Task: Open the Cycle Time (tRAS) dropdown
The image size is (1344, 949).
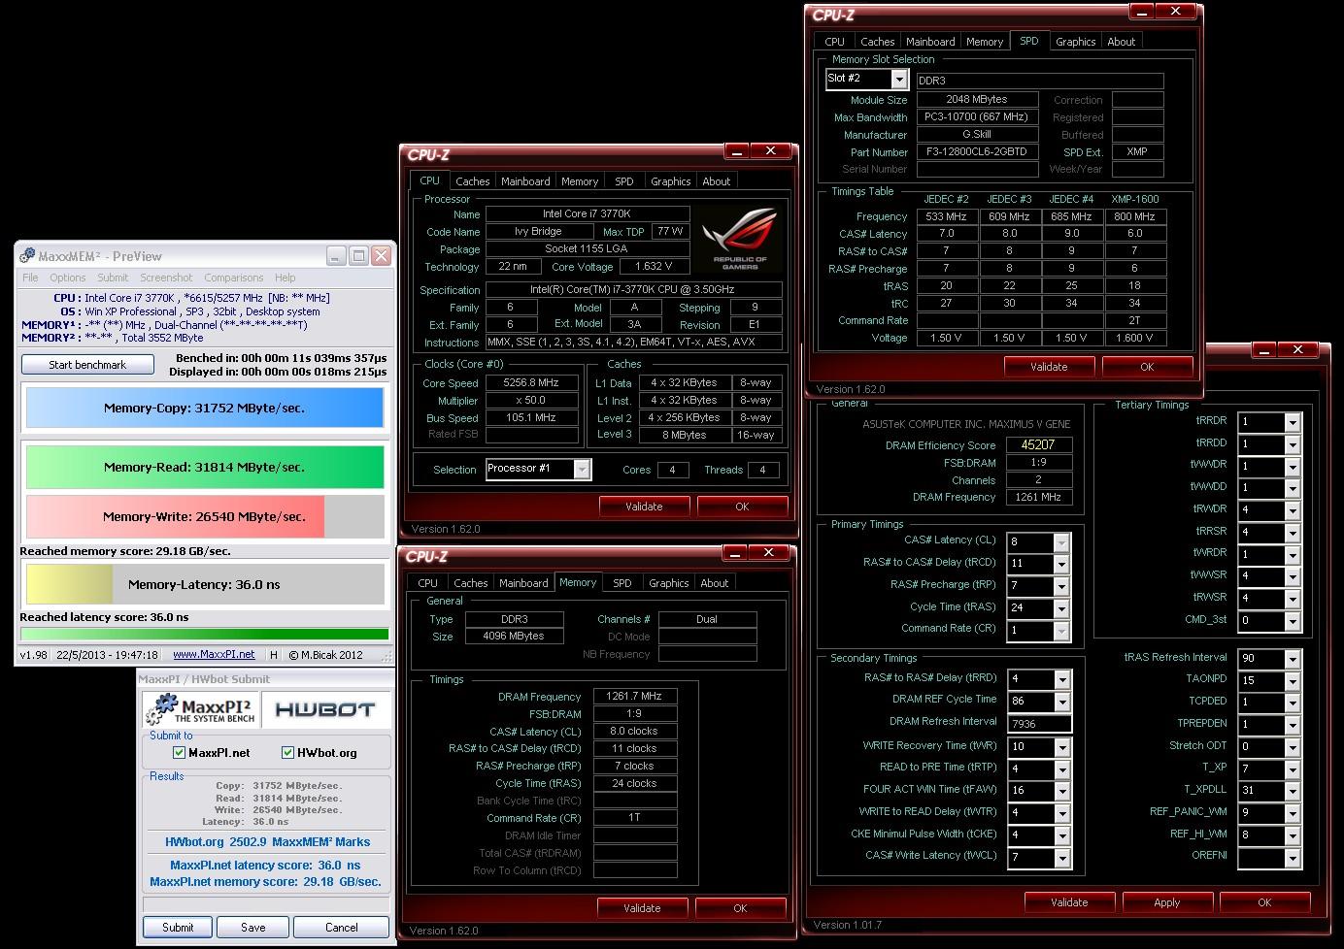Action: [x=1061, y=608]
